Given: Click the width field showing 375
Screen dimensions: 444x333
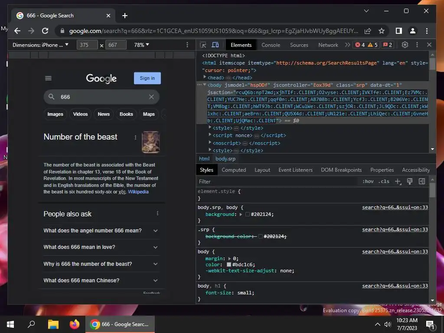Looking at the screenshot, I should 87,45.
